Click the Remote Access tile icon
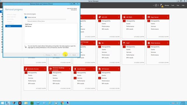Screen dimensions: 187x105 [x=26, y=69]
